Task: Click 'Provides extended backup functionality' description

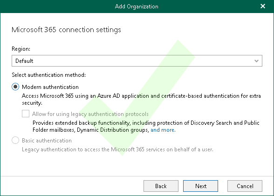Action: pyautogui.click(x=146, y=126)
